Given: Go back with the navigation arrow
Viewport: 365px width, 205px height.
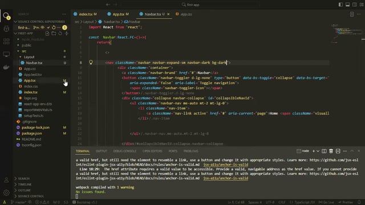Looking at the screenshot, I should tap(108, 5).
